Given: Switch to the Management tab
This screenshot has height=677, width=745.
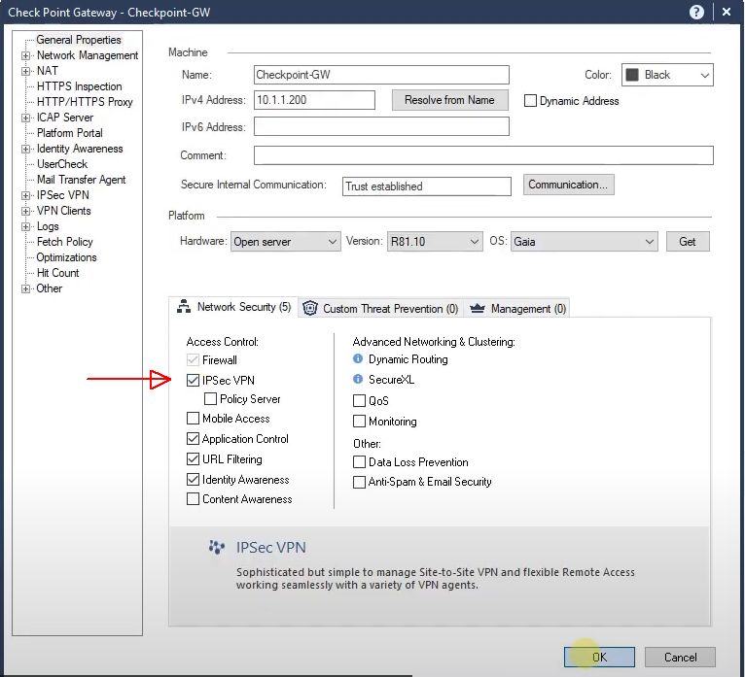Looking at the screenshot, I should coord(517,308).
